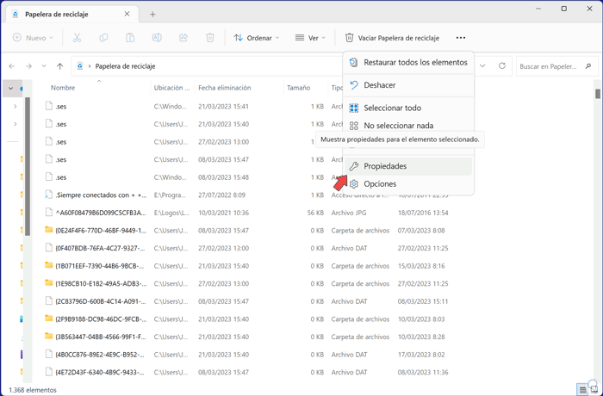The image size is (603, 396).
Task: Click the Refresh icon near address bar
Action: 502,66
